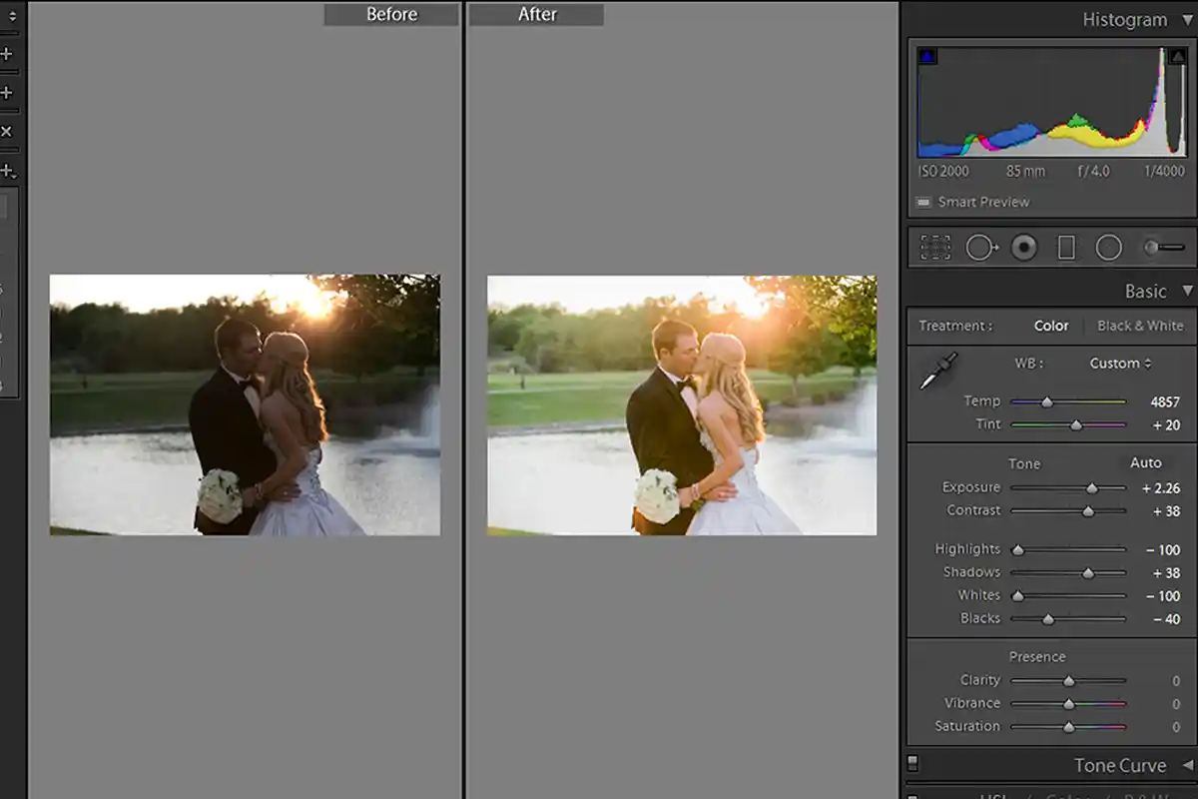Expand the Tone Curve panel triangle
This screenshot has height=799, width=1198.
1187,765
